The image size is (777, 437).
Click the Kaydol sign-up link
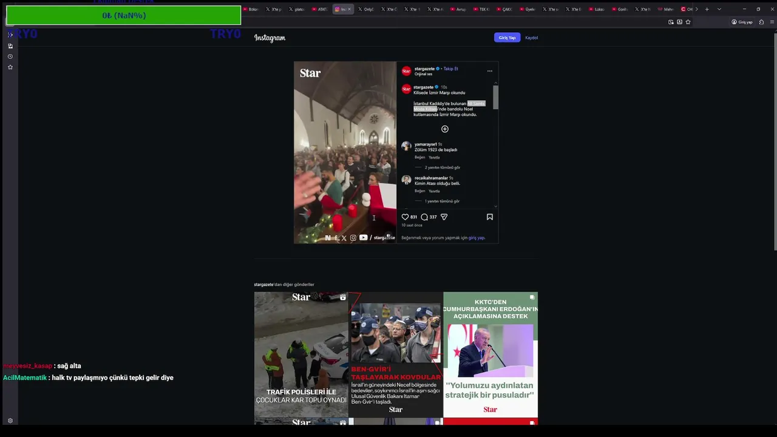tap(532, 38)
